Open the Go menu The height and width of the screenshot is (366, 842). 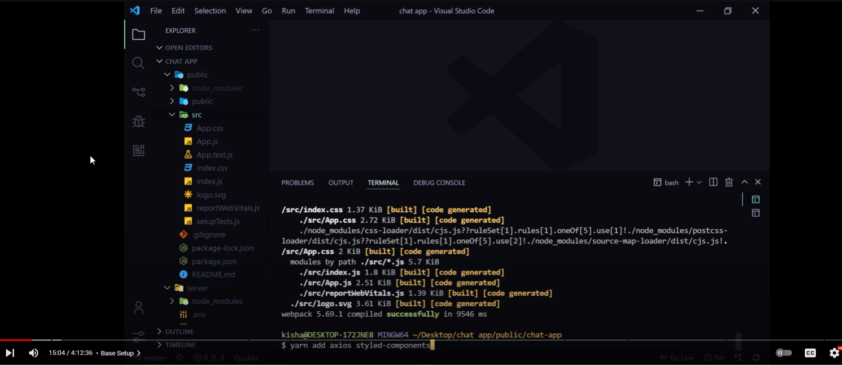[267, 11]
